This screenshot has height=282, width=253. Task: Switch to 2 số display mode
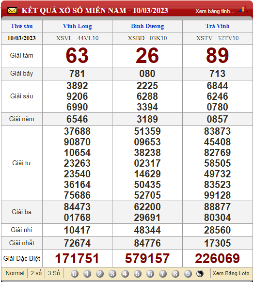click(x=36, y=273)
